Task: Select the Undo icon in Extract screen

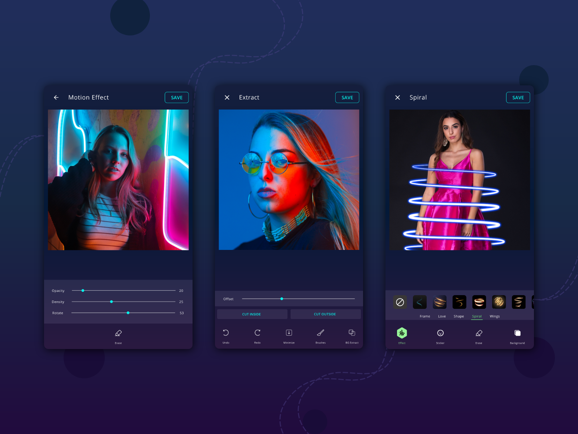Action: point(226,333)
